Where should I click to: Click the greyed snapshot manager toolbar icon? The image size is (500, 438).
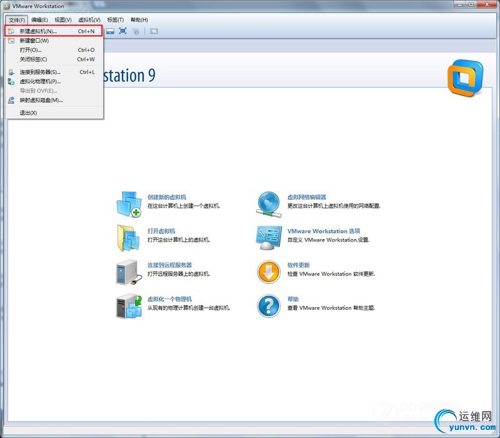136,31
